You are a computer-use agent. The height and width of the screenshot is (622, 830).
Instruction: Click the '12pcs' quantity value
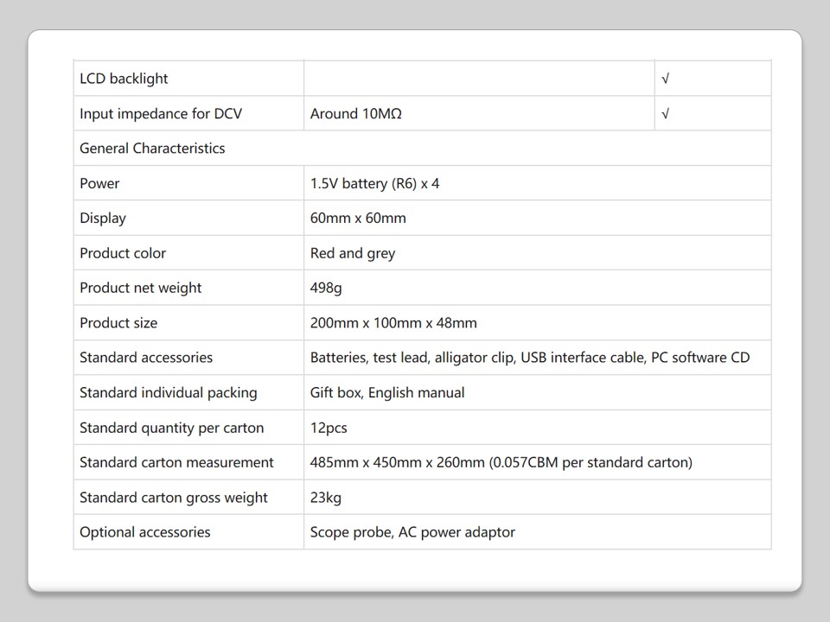pos(329,428)
